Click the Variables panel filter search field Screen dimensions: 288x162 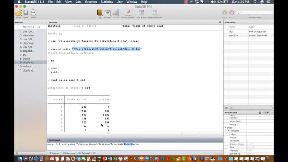click(x=251, y=108)
